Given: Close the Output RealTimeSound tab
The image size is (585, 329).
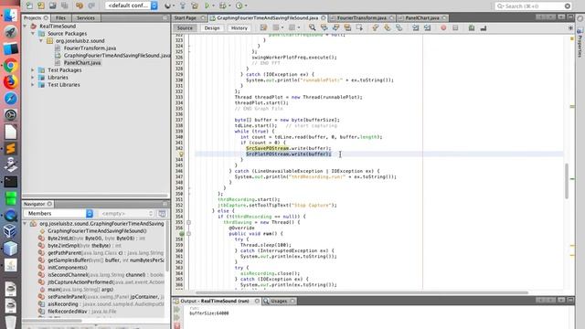Looking at the screenshot, I should pos(257,301).
